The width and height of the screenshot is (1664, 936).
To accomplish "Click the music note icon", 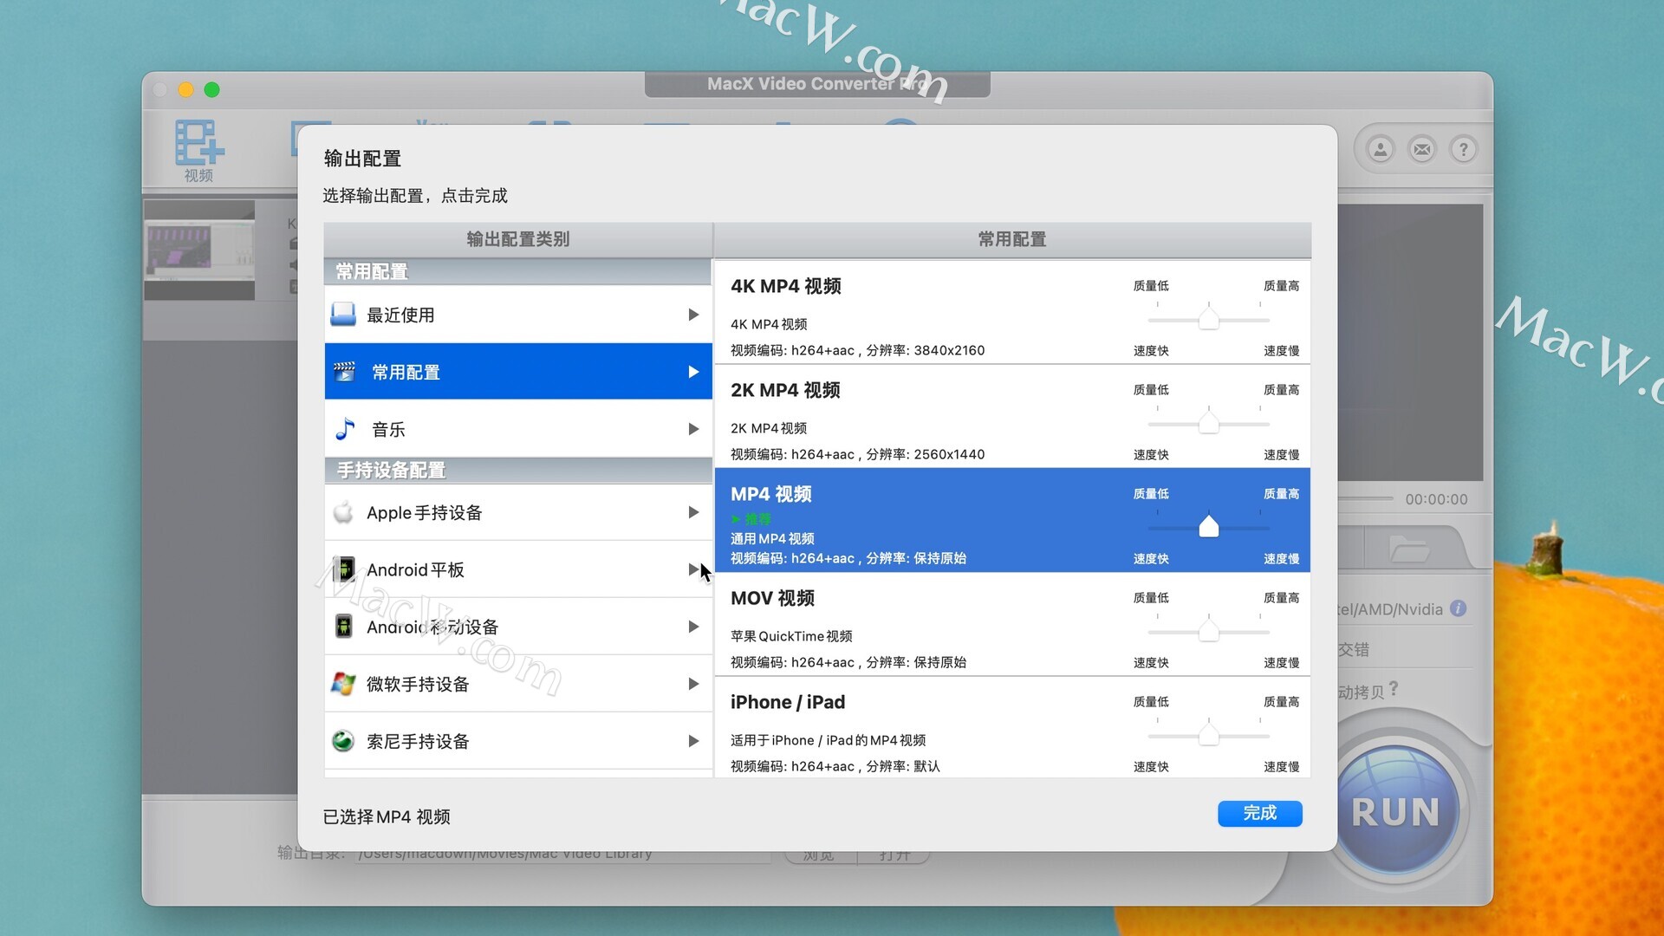I will (x=345, y=429).
